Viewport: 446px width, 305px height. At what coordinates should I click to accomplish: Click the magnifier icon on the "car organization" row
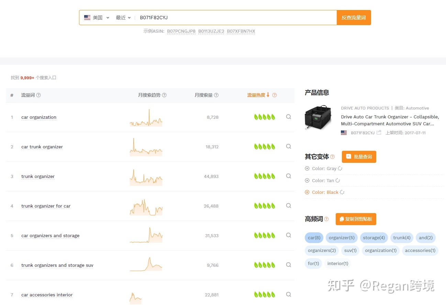click(288, 117)
